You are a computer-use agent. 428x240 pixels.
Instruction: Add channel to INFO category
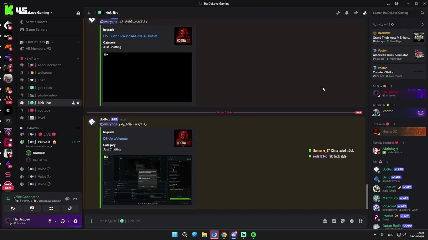pos(78,59)
